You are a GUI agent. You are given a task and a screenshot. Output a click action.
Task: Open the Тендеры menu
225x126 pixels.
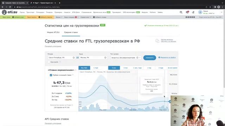[x=49, y=12]
